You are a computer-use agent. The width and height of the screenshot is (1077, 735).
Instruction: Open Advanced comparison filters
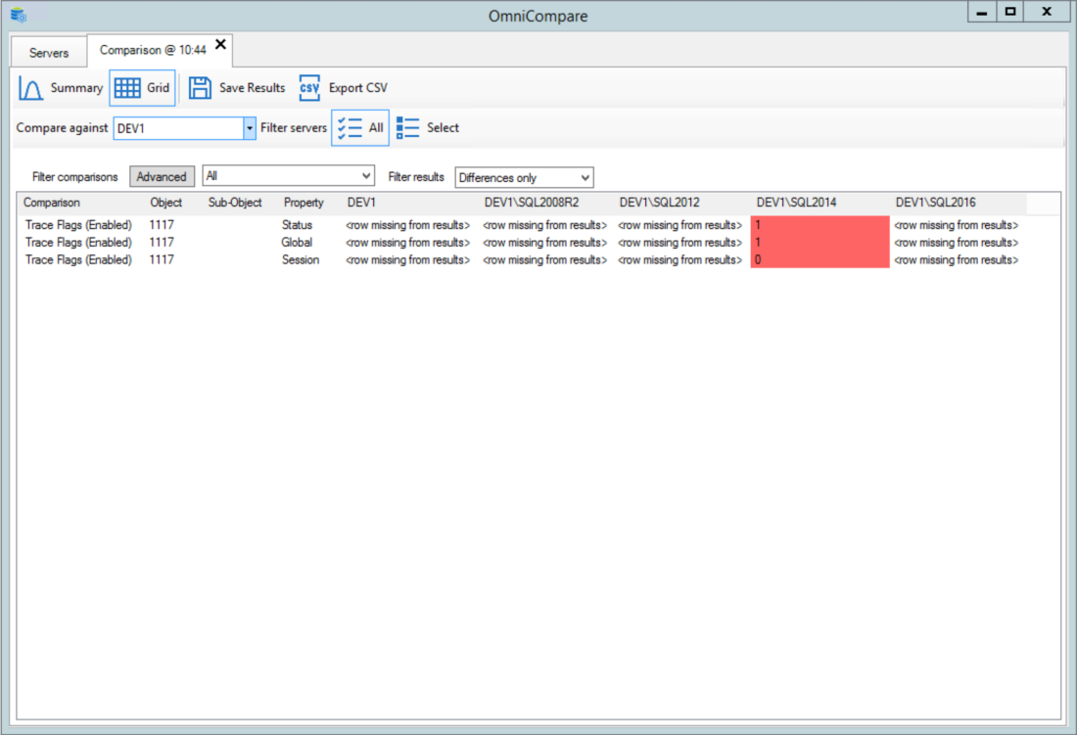[162, 176]
